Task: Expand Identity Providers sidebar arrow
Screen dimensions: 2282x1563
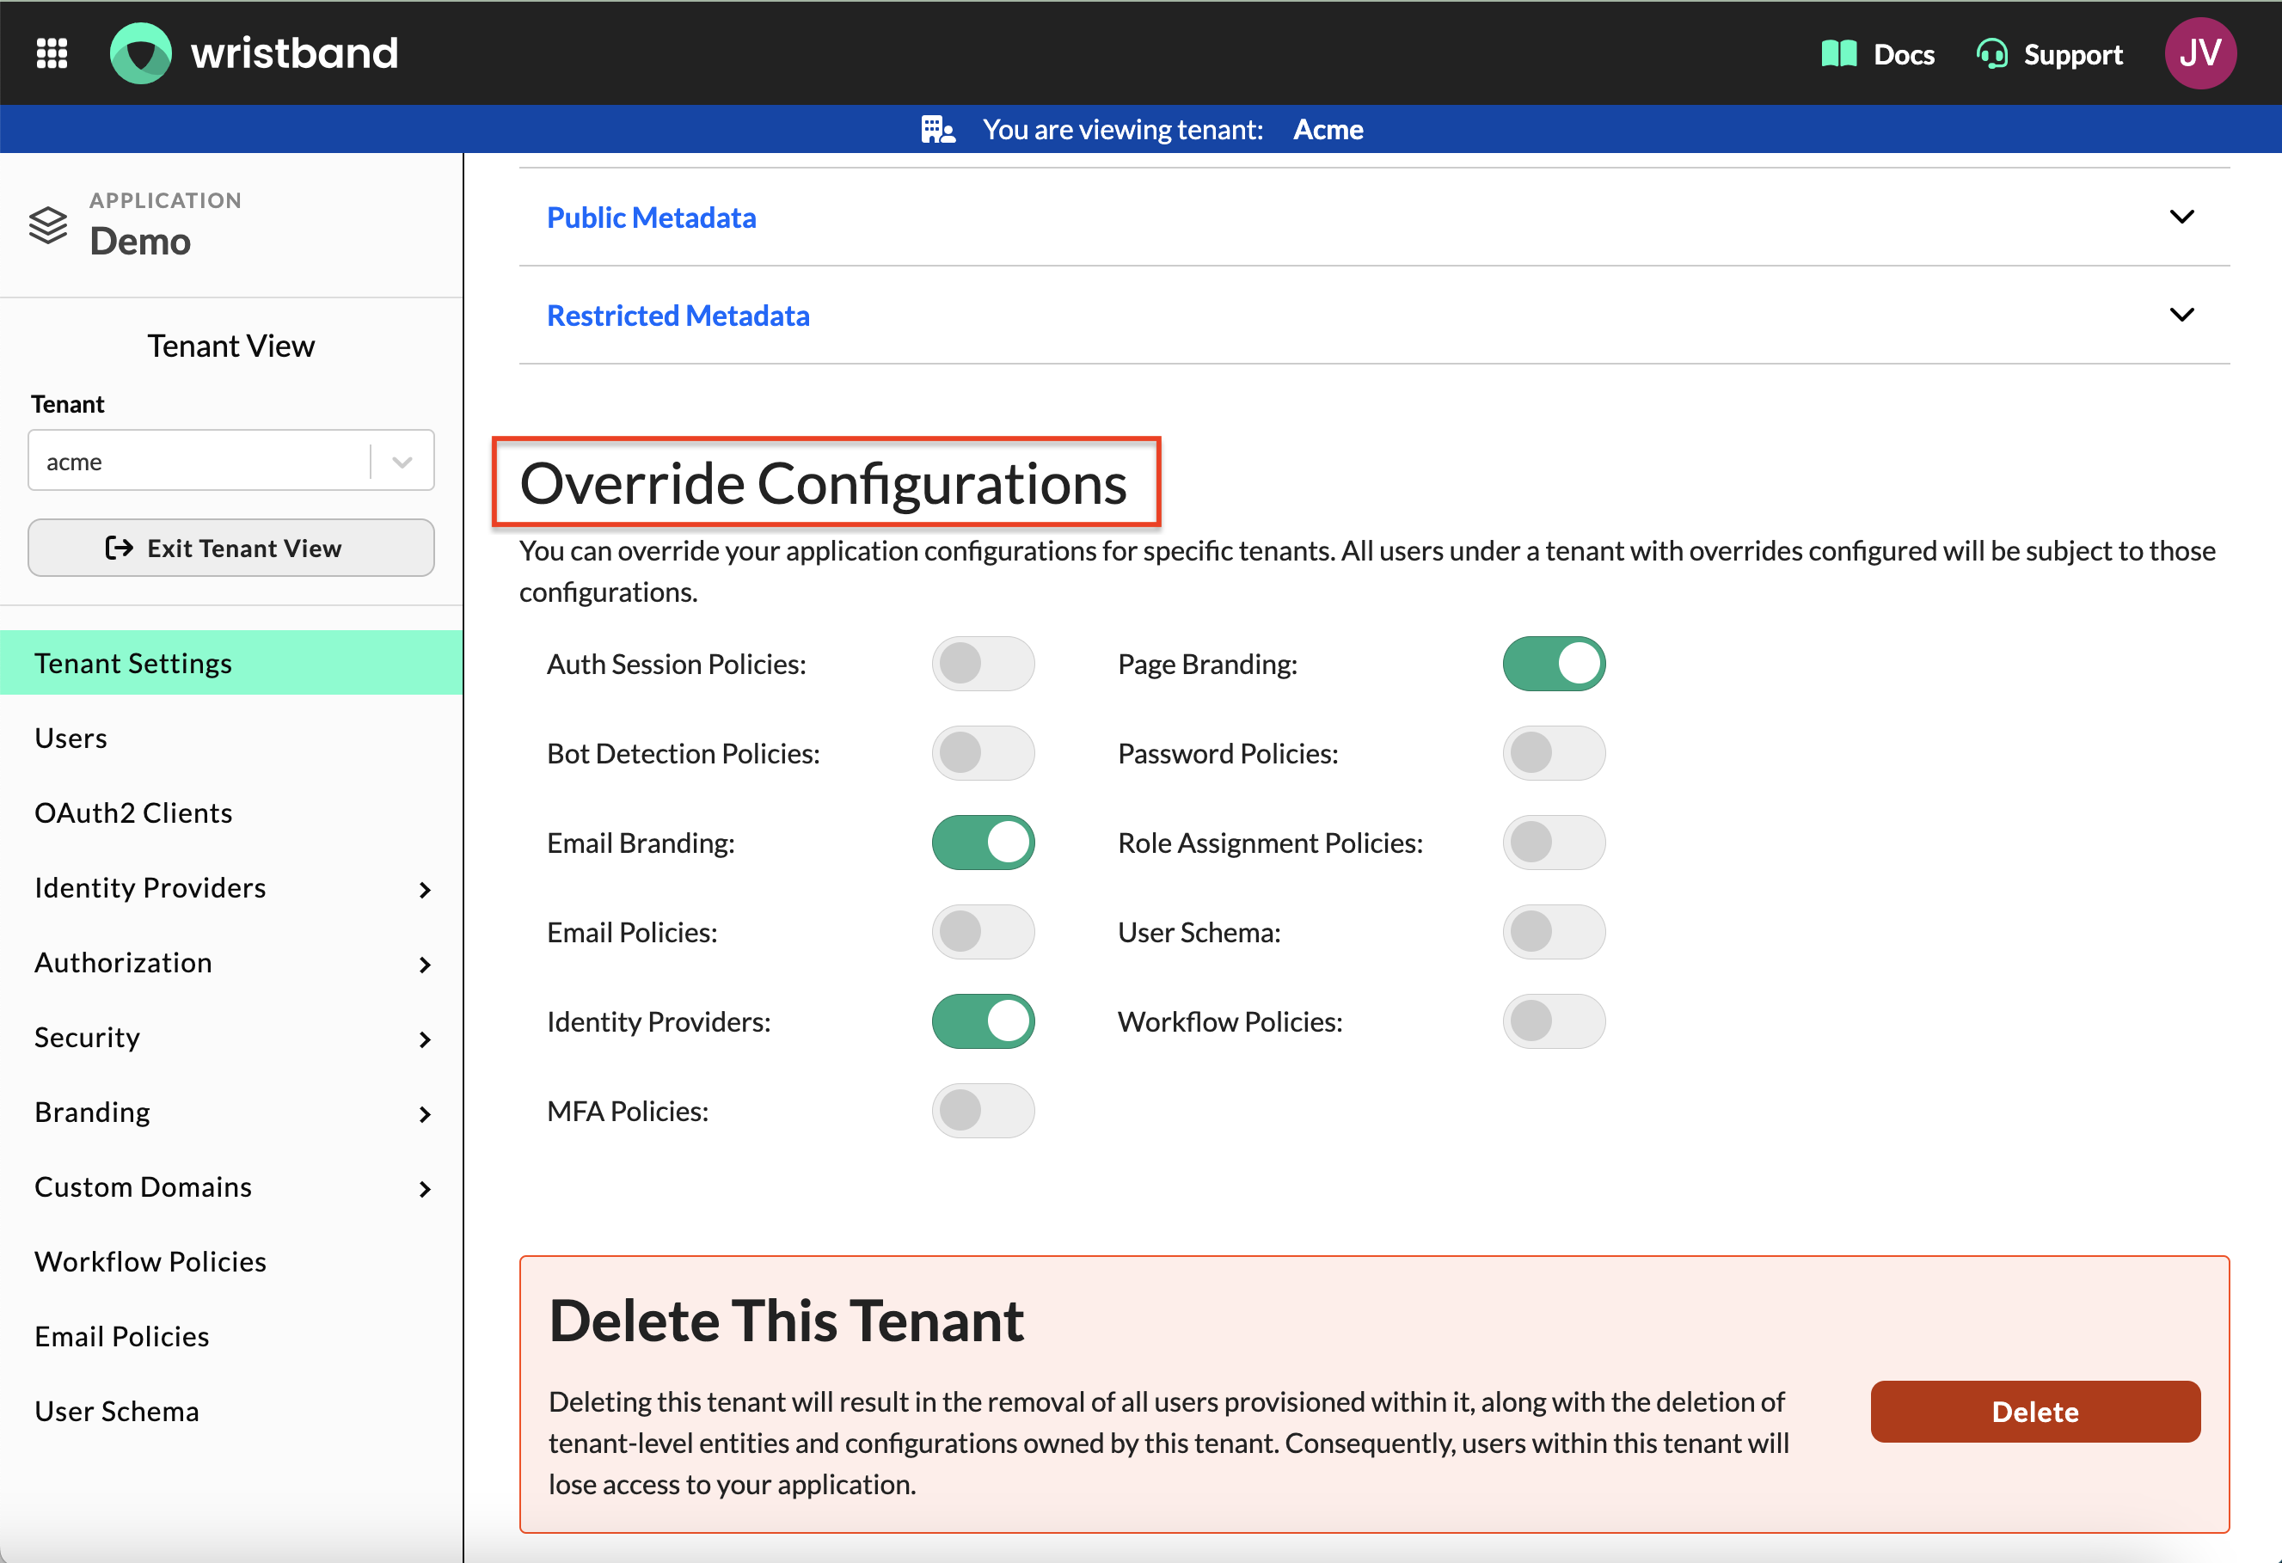Action: click(424, 890)
